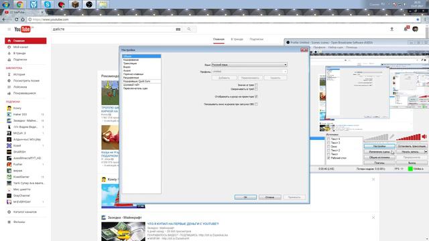Click the red speaker icon in OBS

tap(424, 137)
